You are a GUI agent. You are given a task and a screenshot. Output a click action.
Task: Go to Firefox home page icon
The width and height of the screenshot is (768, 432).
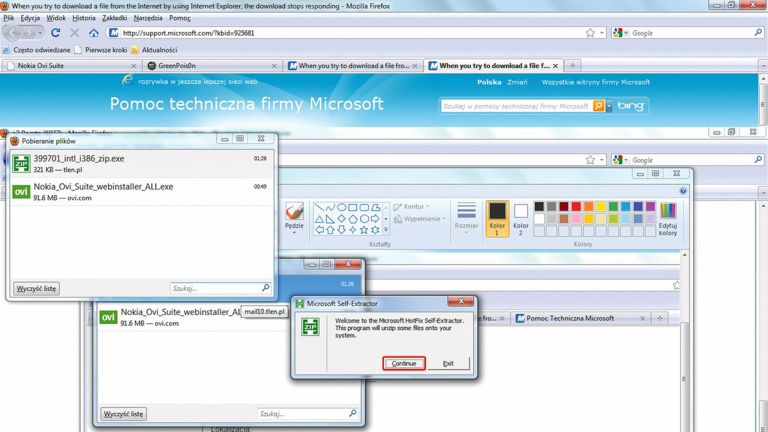point(94,33)
